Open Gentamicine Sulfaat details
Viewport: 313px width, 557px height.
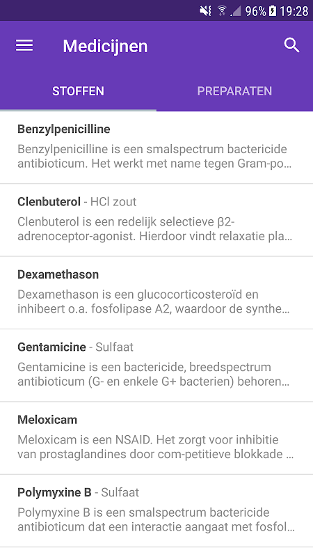(156, 366)
